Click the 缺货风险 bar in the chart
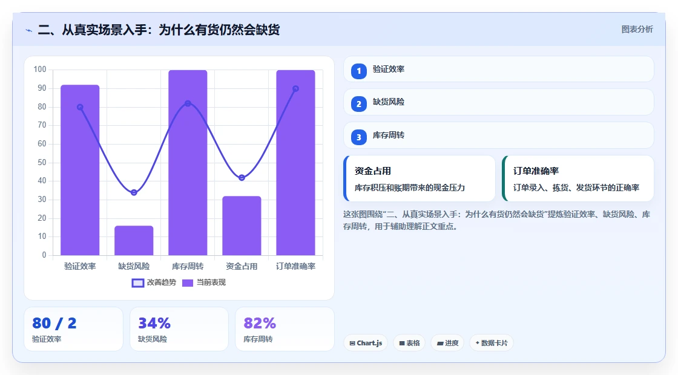 point(134,241)
